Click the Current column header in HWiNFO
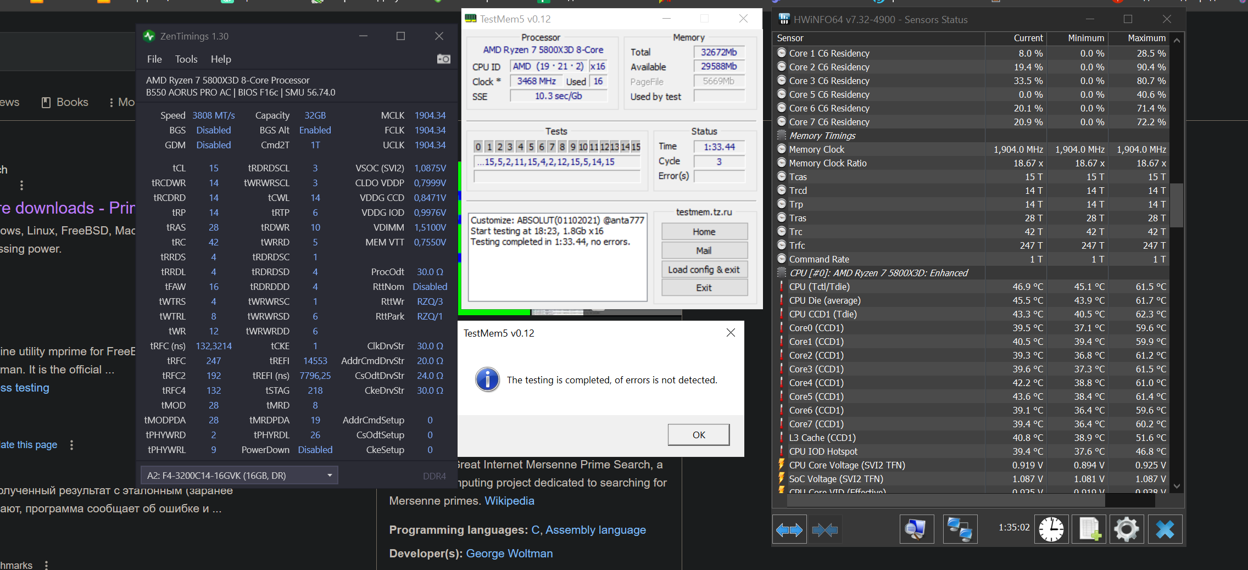The image size is (1248, 570). click(1016, 38)
